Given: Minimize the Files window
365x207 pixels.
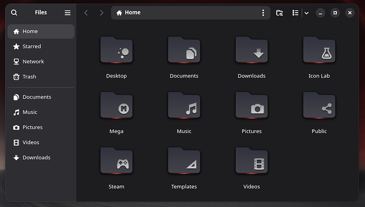Looking at the screenshot, I should 321,13.
